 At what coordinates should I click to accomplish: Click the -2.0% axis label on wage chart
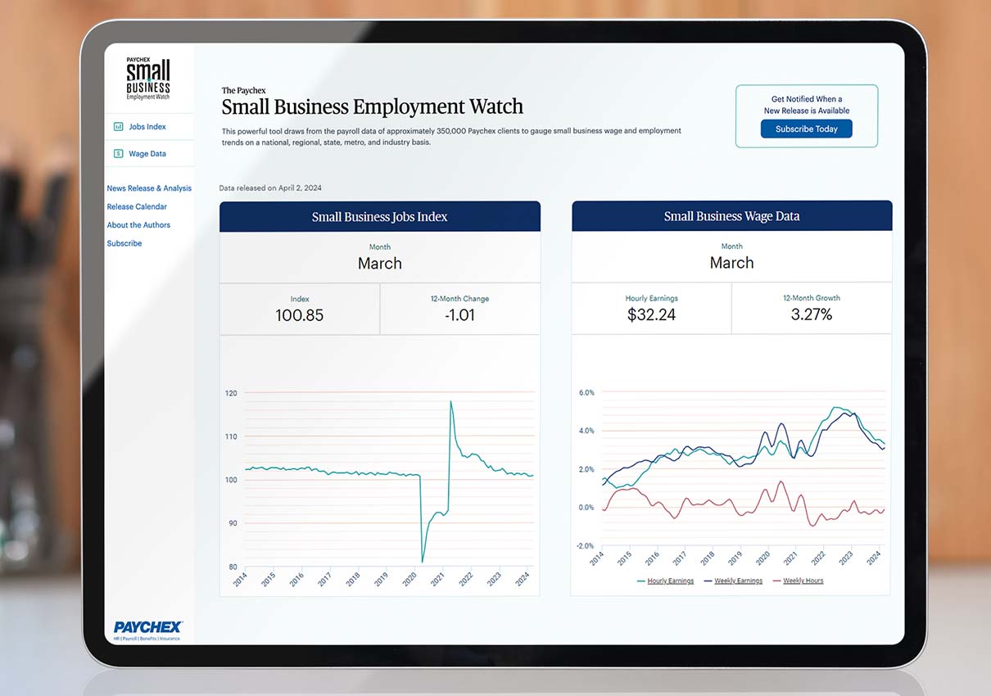(585, 546)
